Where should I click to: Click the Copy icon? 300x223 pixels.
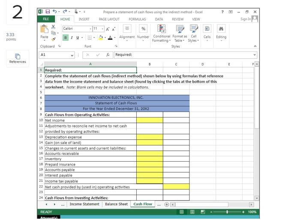pyautogui.click(x=54, y=33)
